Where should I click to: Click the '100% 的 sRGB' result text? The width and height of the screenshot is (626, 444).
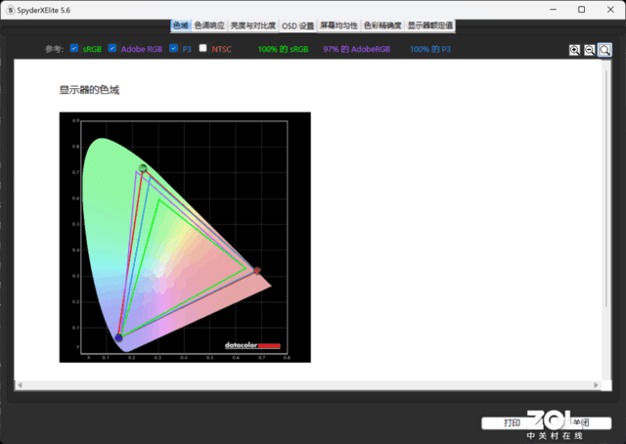pyautogui.click(x=283, y=49)
